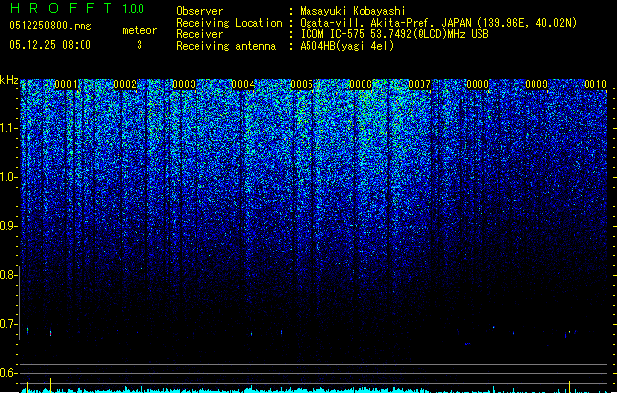Click the 0808 time marker
This screenshot has height=393, width=618.
coord(478,84)
